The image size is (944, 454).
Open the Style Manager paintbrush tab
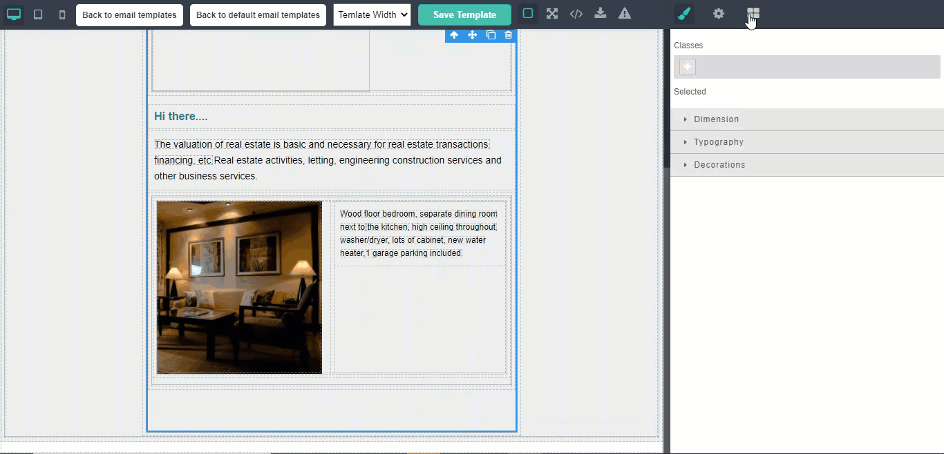pos(684,14)
